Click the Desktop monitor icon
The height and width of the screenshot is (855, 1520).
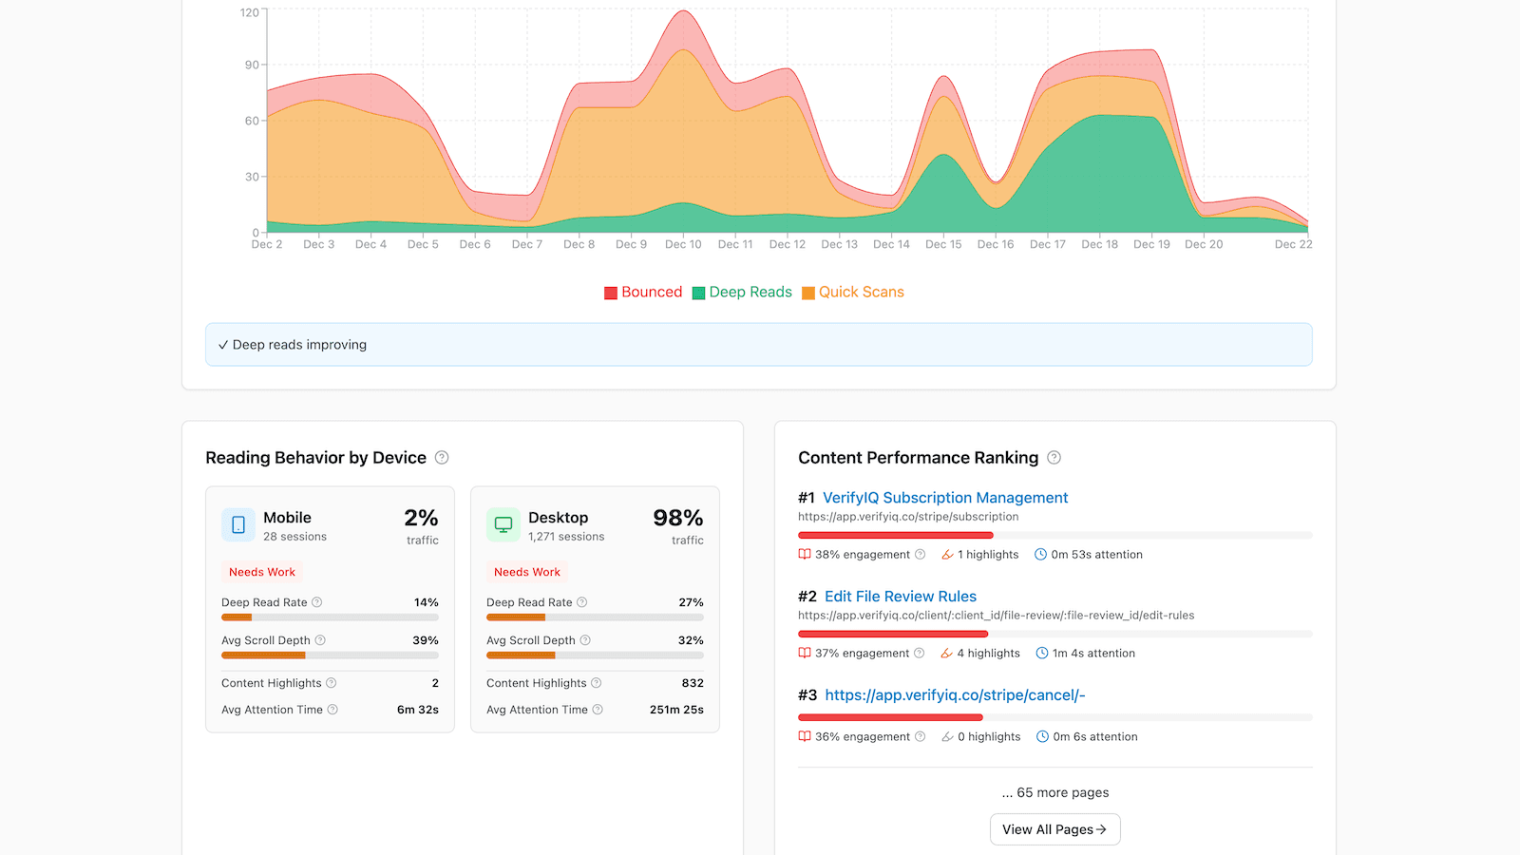[x=503, y=525]
